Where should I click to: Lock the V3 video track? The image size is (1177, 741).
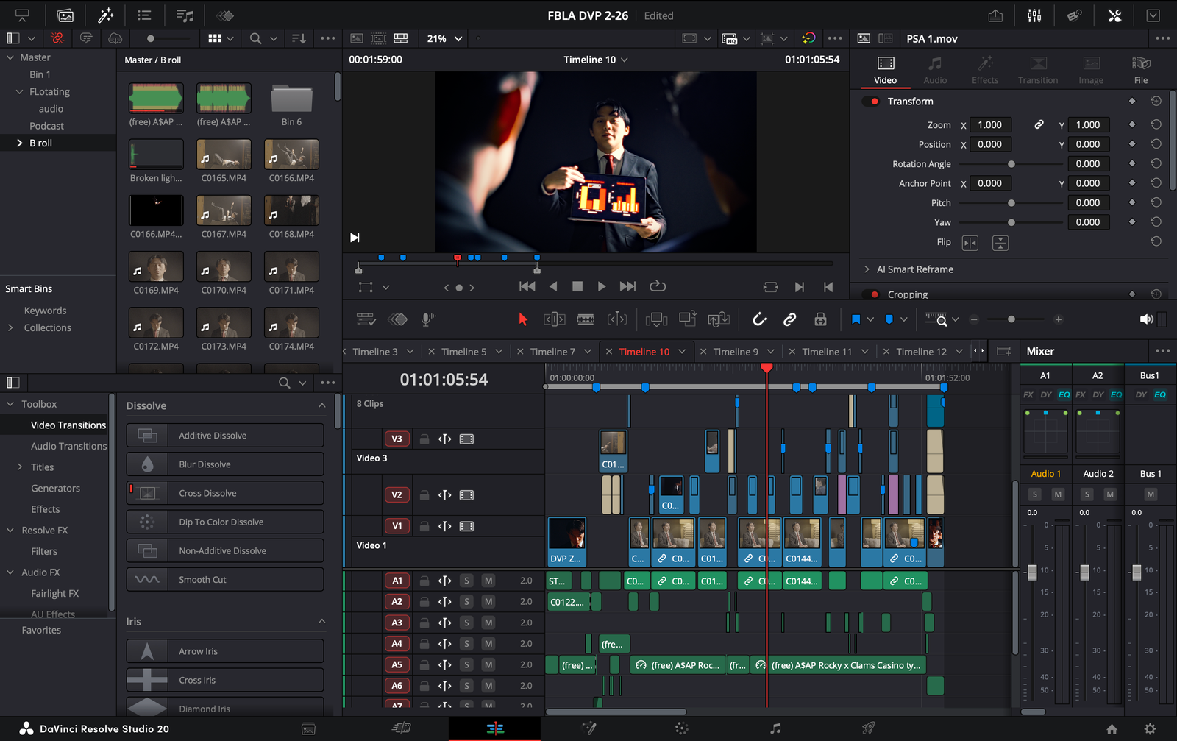click(x=424, y=439)
